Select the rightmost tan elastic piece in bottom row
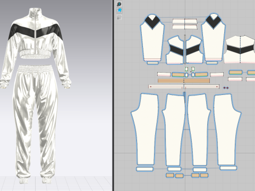255x191 pixels. coord(204,175)
